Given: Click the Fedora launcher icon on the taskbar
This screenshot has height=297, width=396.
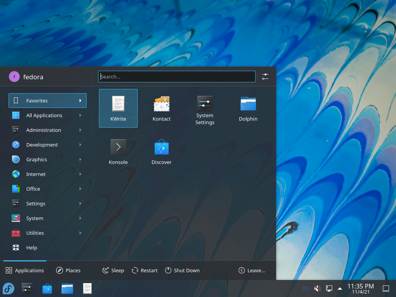Looking at the screenshot, I should click(x=9, y=288).
